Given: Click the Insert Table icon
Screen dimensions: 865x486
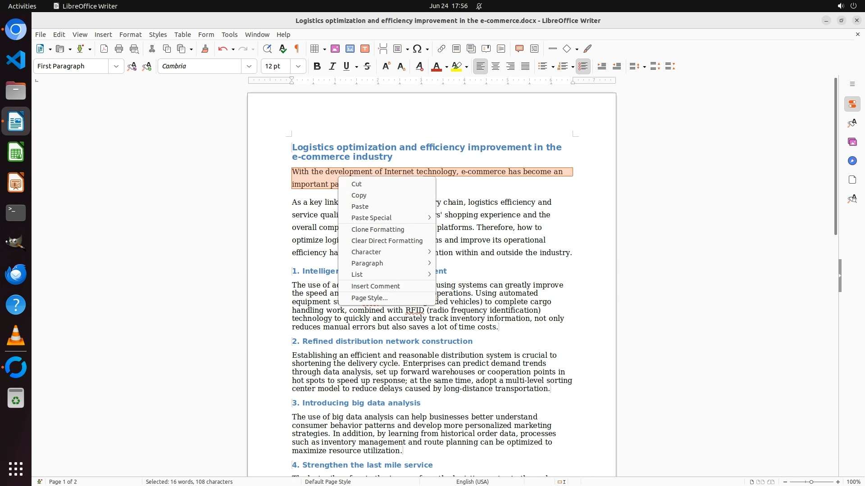Looking at the screenshot, I should [315, 49].
